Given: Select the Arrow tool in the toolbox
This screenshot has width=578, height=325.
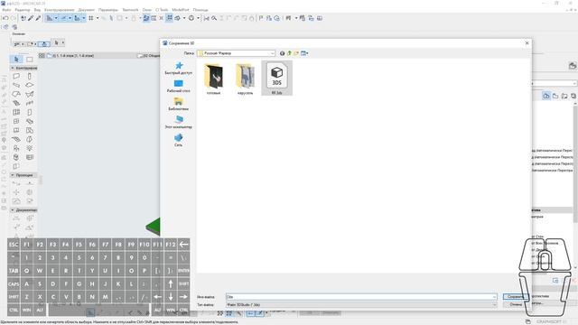Looking at the screenshot, I should point(16,60).
